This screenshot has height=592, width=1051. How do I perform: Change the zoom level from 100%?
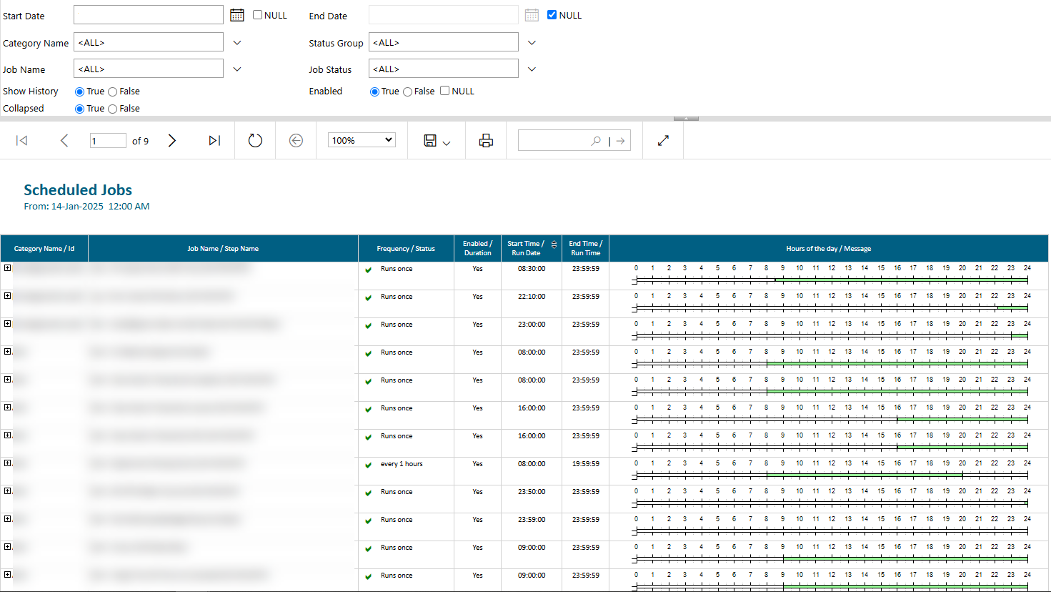point(361,139)
